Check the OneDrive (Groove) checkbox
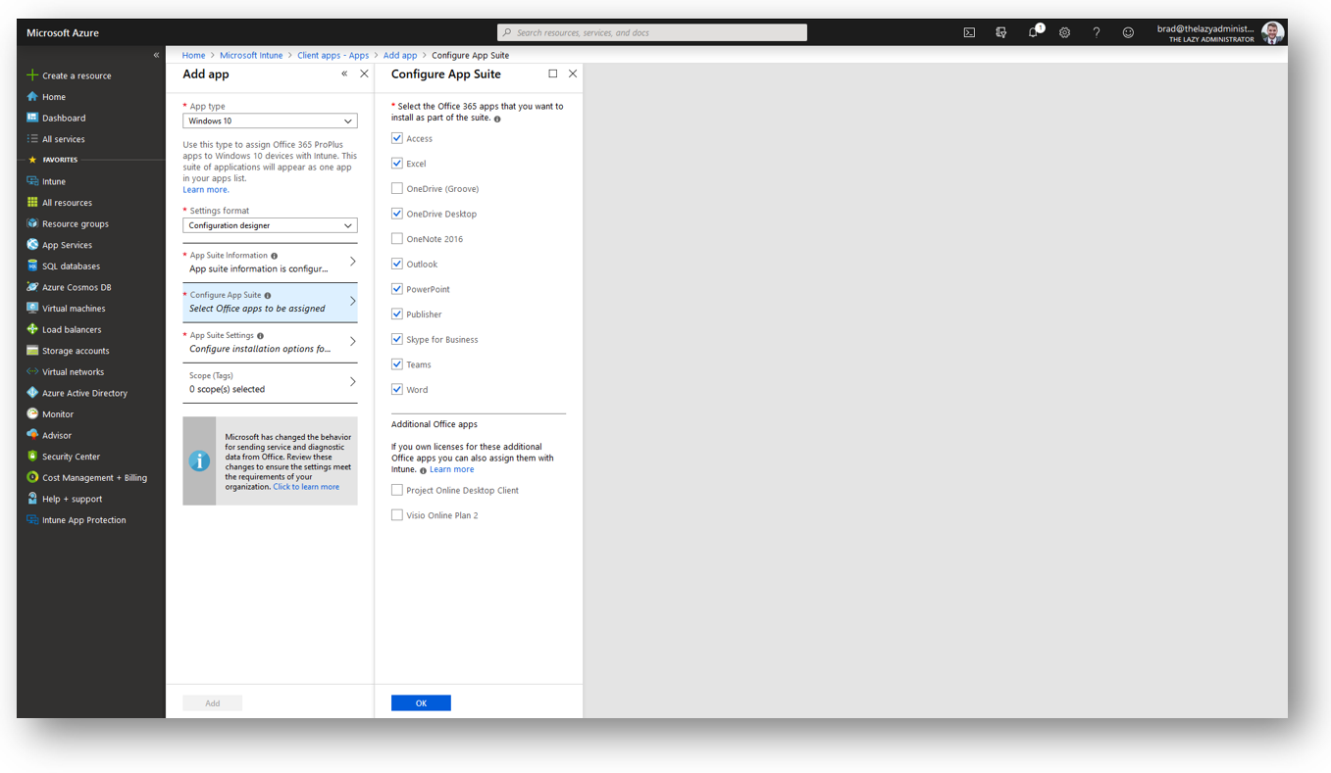 (397, 188)
